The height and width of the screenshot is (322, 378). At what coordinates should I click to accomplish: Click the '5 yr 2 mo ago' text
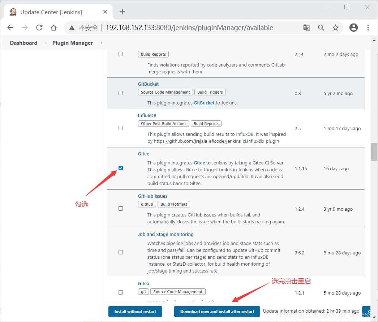(x=338, y=94)
